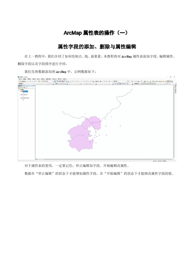Click the Fixed Zoom In icon
This screenshot has height=275, width=194.
point(123,84)
